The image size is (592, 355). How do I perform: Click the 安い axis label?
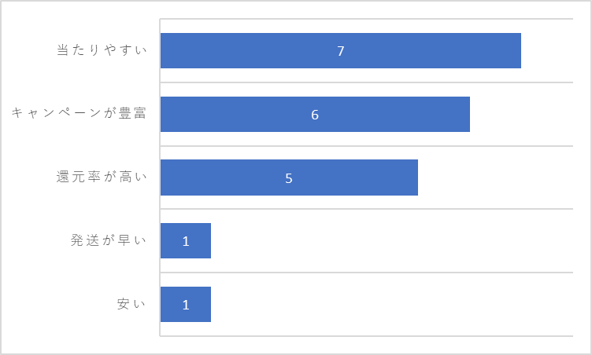tap(131, 304)
